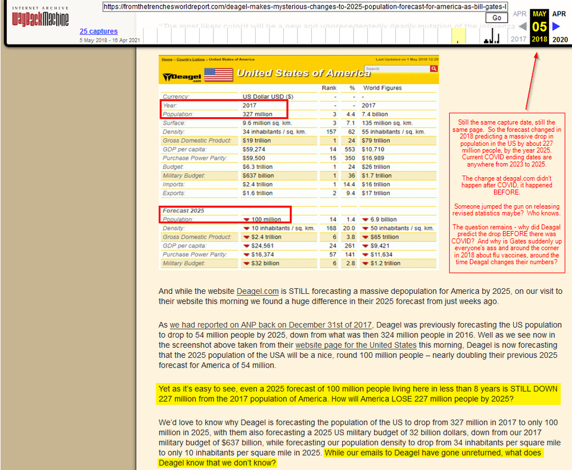572x470 pixels.
Task: Go to next capture blue arrow
Action: coord(556,26)
